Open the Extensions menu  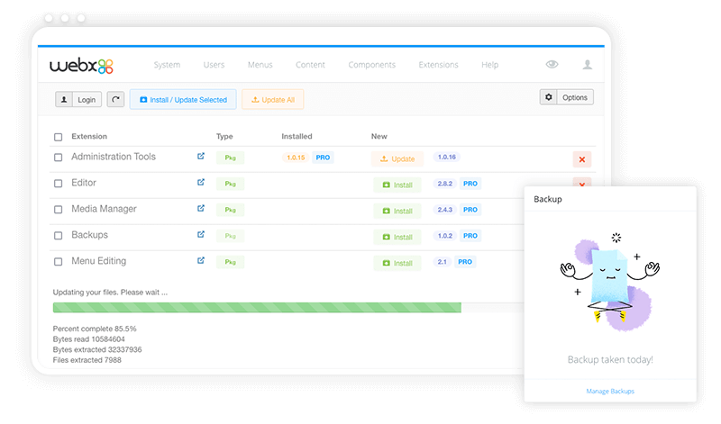438,65
